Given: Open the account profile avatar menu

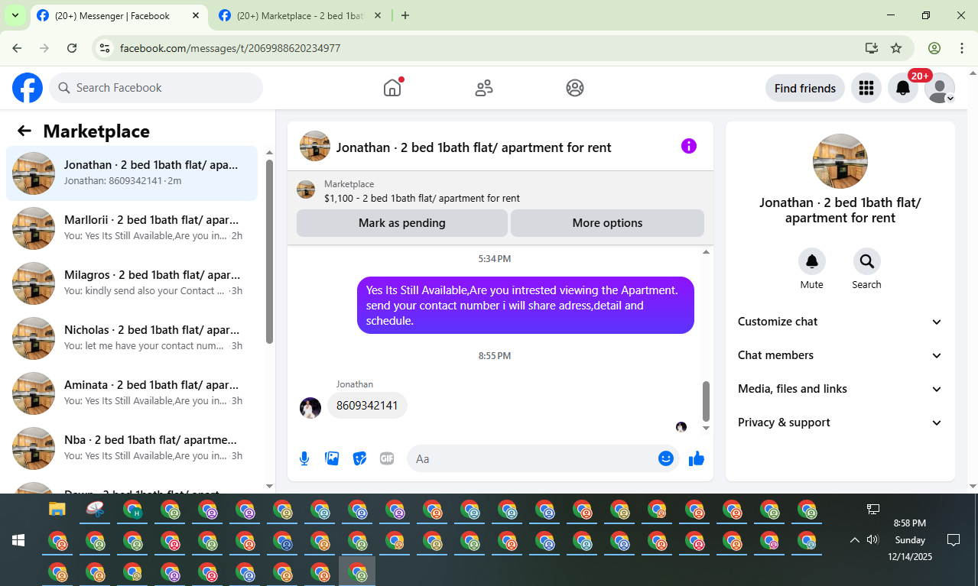Looking at the screenshot, I should [939, 88].
